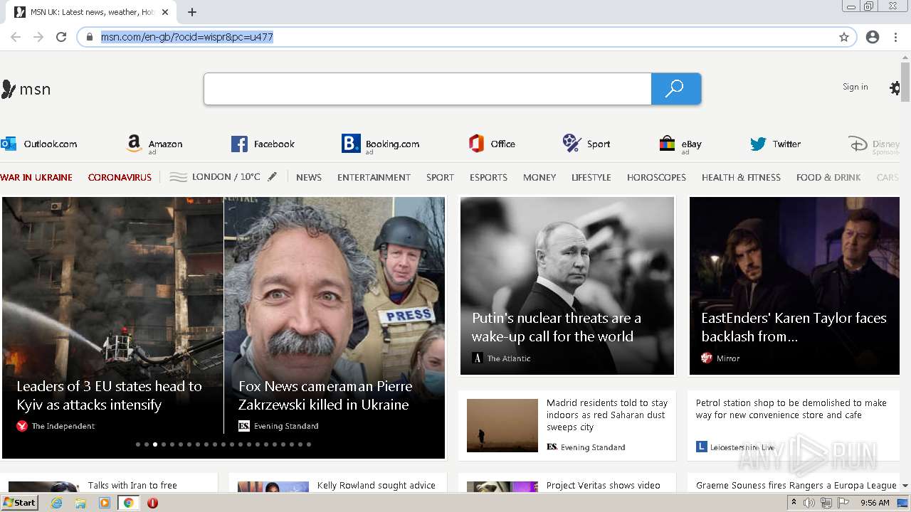Open Kelly Rowland sought advice story

(376, 485)
